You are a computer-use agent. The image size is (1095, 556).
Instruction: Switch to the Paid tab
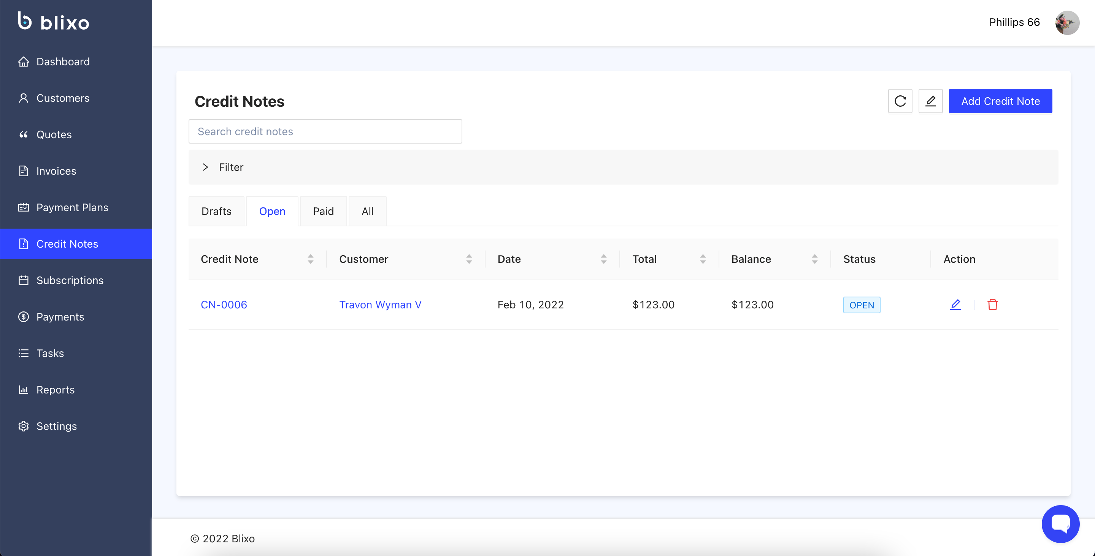[323, 211]
